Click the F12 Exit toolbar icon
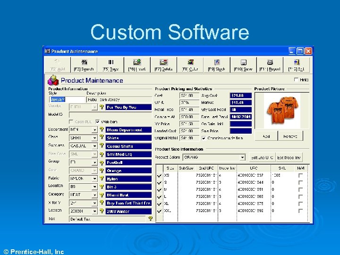Screen dimensions: 340x255 coord(297,62)
